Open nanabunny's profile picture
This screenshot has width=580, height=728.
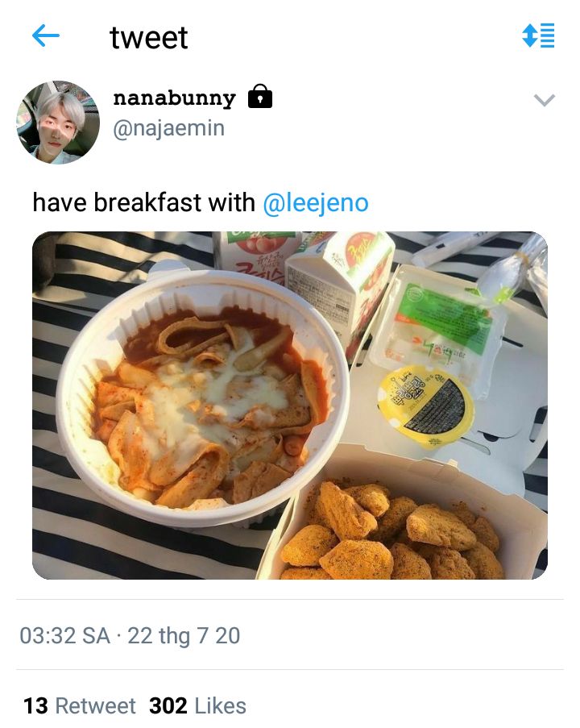pos(58,122)
